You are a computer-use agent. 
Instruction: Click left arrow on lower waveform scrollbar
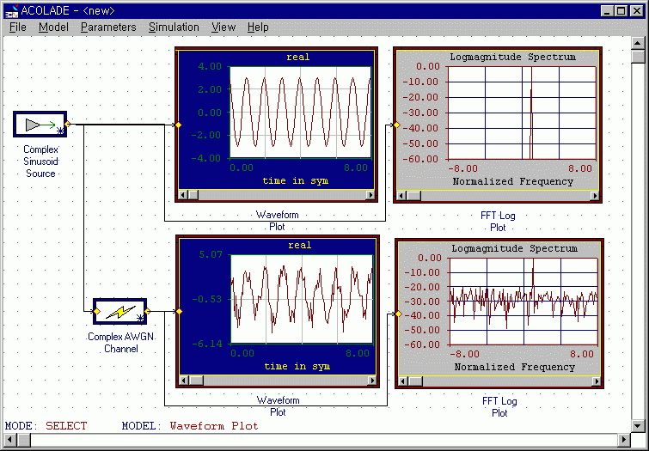[184, 381]
